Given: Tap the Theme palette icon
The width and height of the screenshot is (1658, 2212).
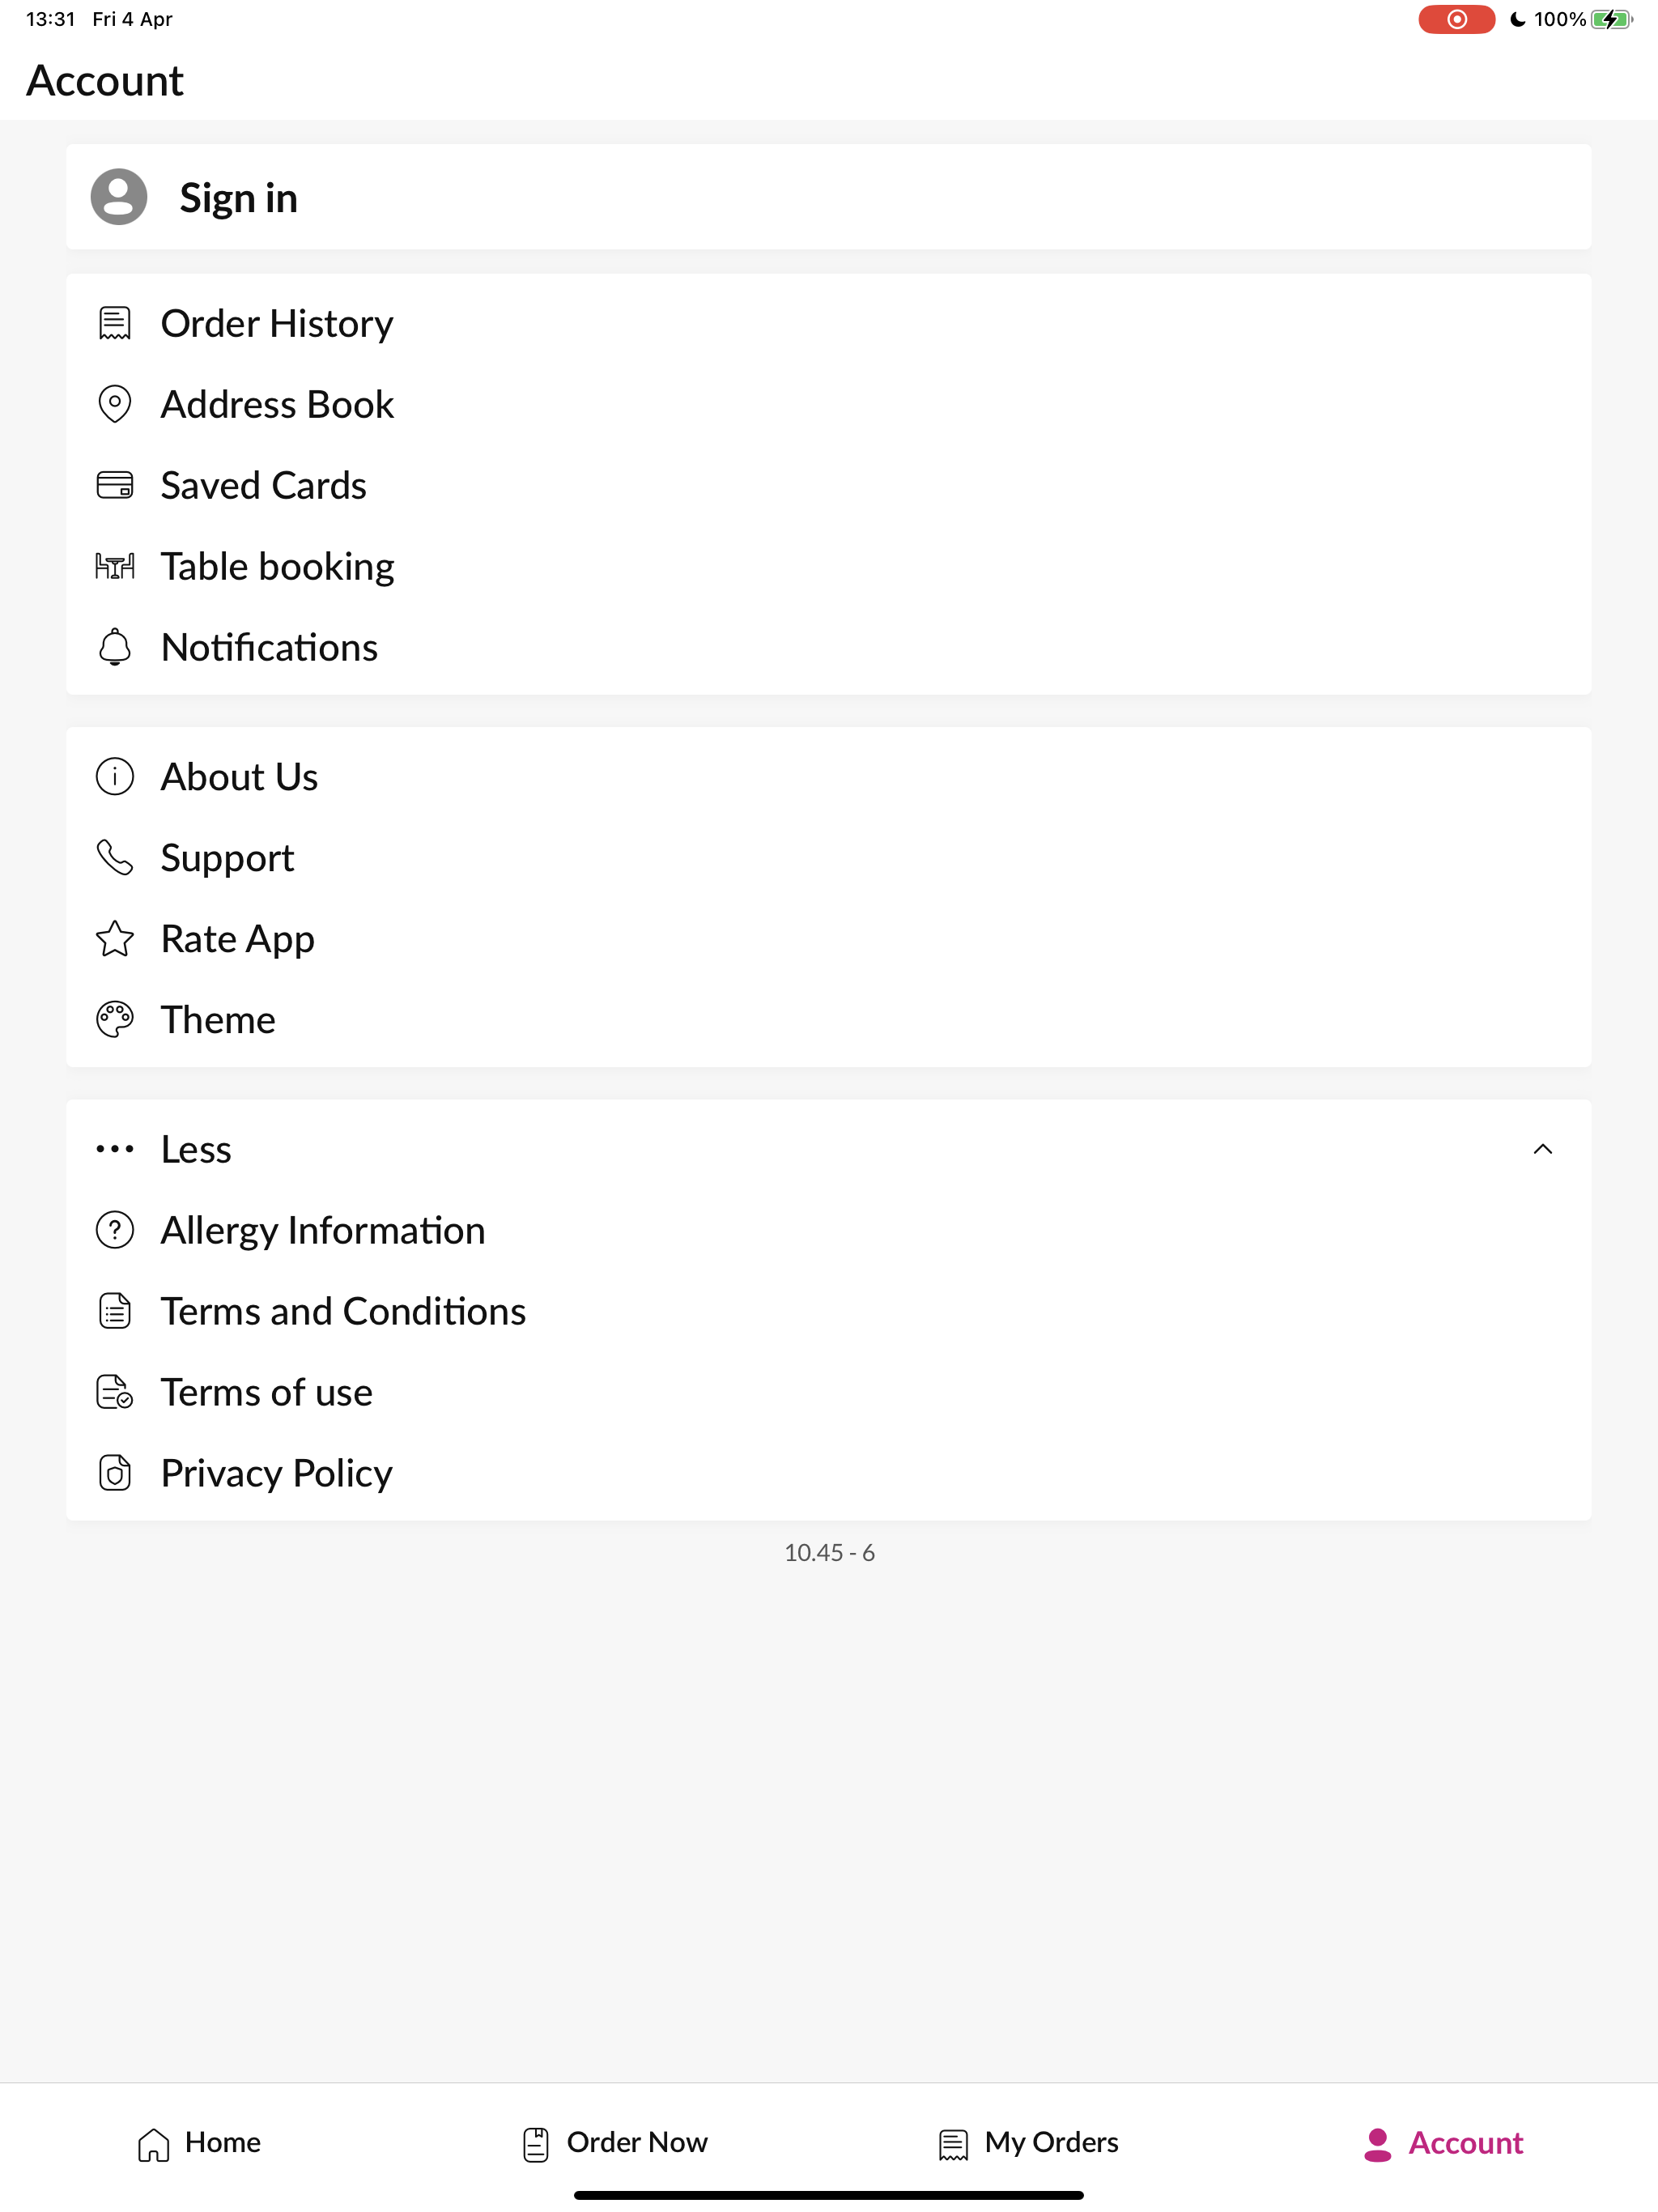Looking at the screenshot, I should coord(115,1020).
